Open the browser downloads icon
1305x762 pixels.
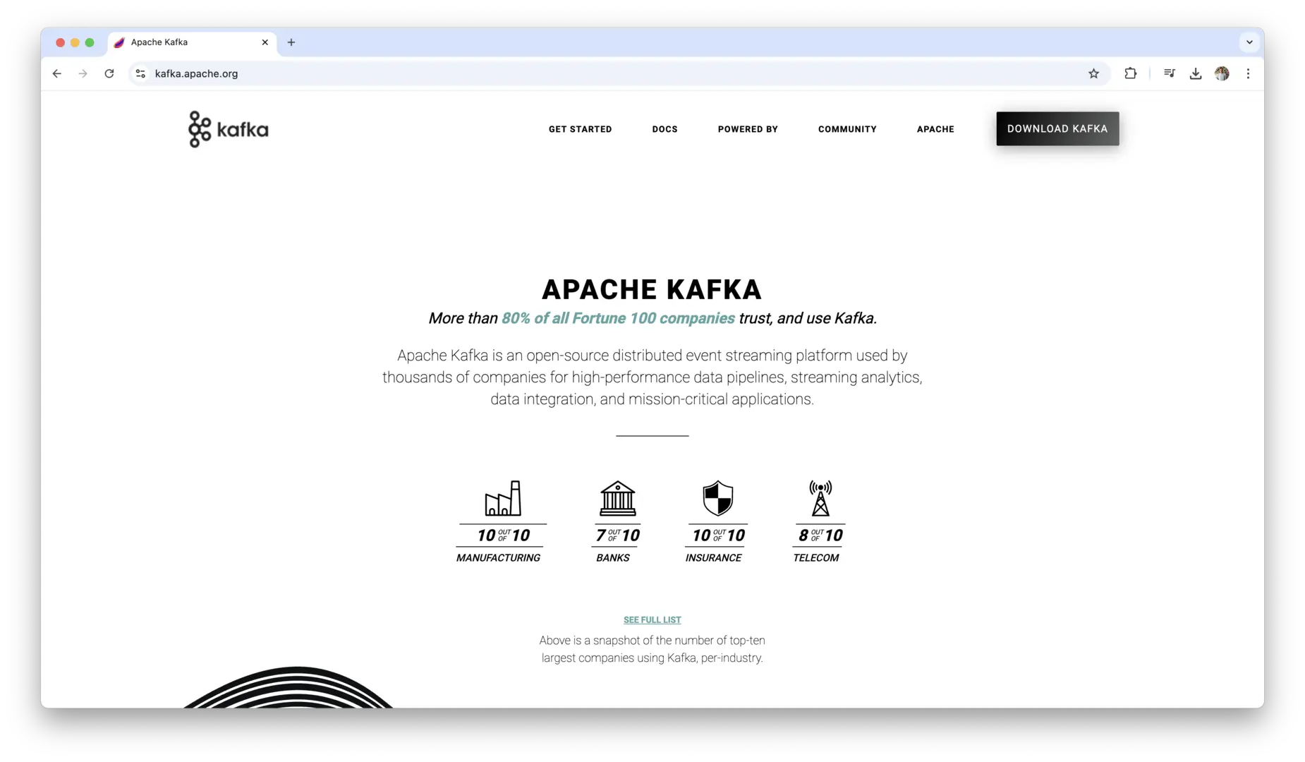tap(1196, 73)
